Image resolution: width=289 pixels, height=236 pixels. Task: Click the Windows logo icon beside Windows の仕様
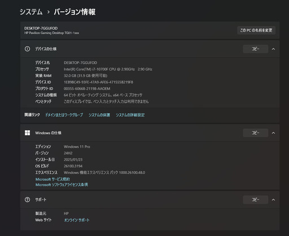27,133
